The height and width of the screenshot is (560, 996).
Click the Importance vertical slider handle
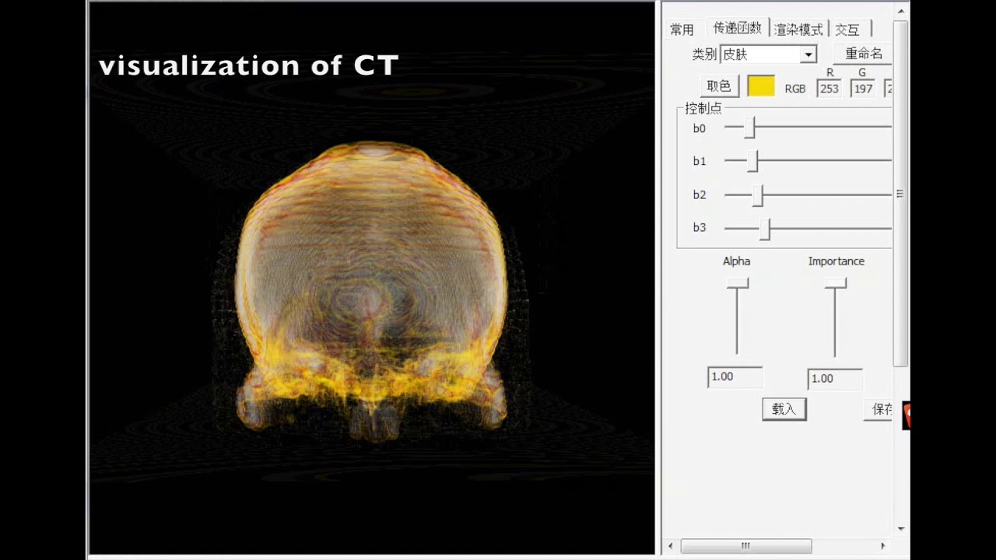coord(836,284)
